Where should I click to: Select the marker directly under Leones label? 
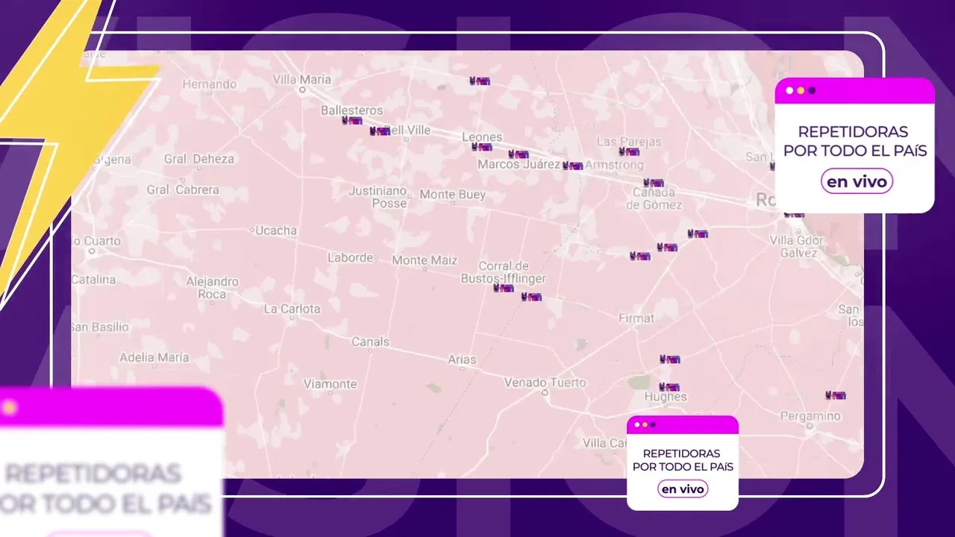pos(482,147)
